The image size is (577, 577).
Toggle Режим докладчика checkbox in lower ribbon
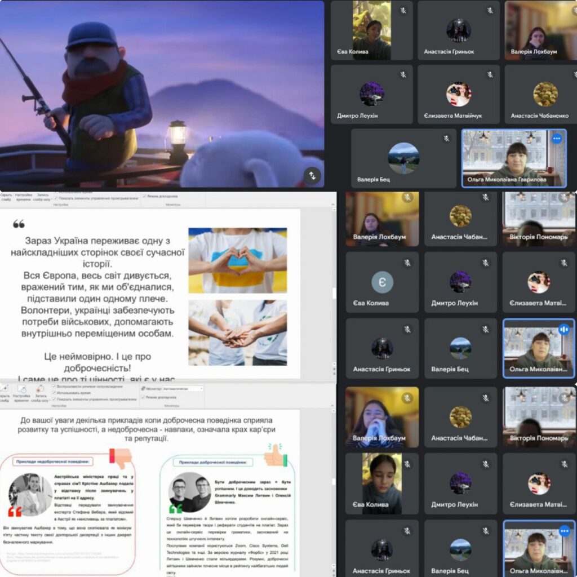point(143,397)
